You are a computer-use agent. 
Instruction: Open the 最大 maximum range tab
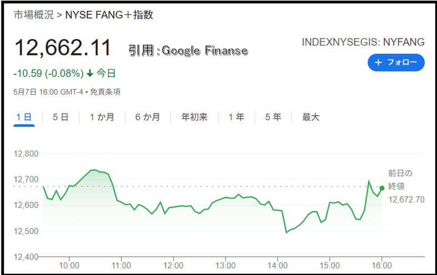[x=311, y=117]
